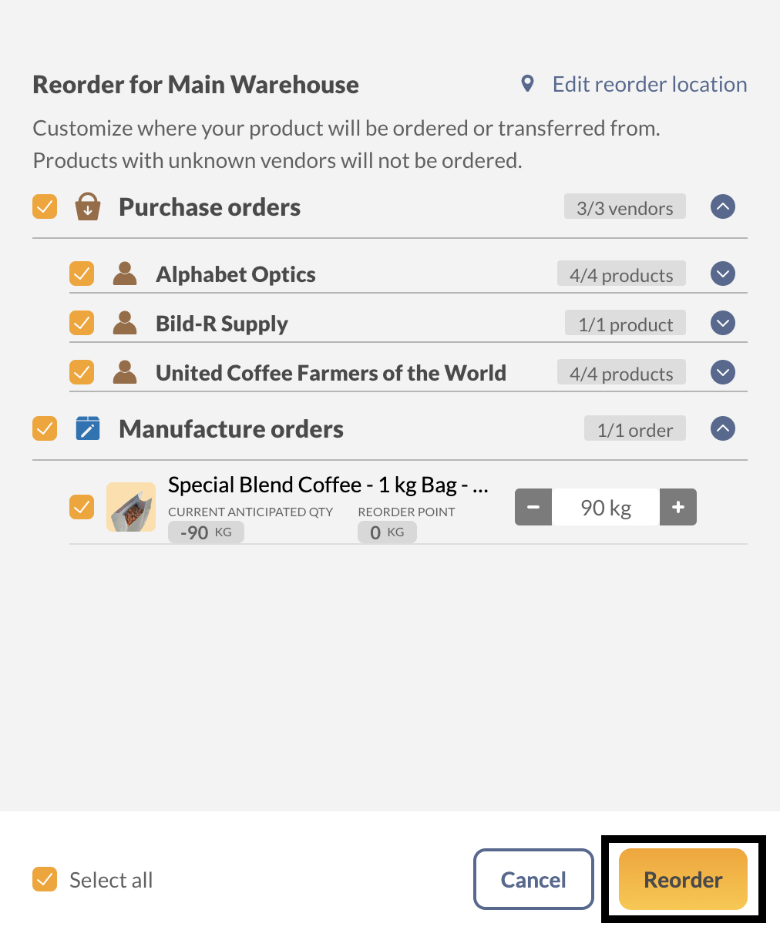Click the Reorder button

coord(683,879)
